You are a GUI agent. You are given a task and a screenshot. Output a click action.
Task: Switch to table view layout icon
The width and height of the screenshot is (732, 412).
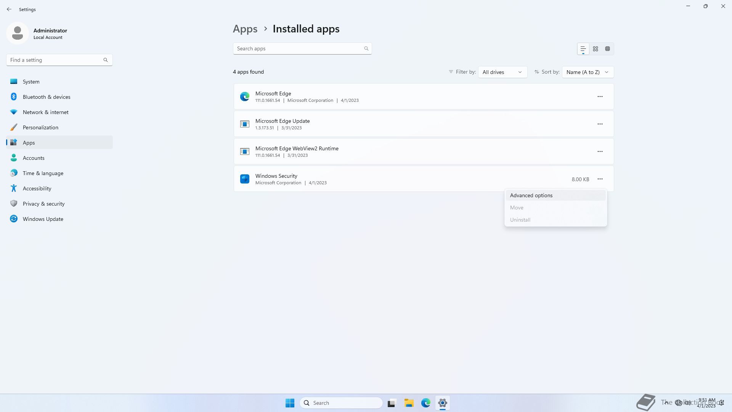pos(608,49)
